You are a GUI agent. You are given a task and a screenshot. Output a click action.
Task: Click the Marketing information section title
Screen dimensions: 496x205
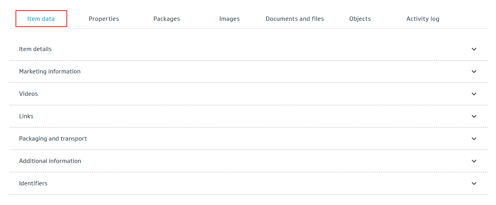click(x=50, y=71)
